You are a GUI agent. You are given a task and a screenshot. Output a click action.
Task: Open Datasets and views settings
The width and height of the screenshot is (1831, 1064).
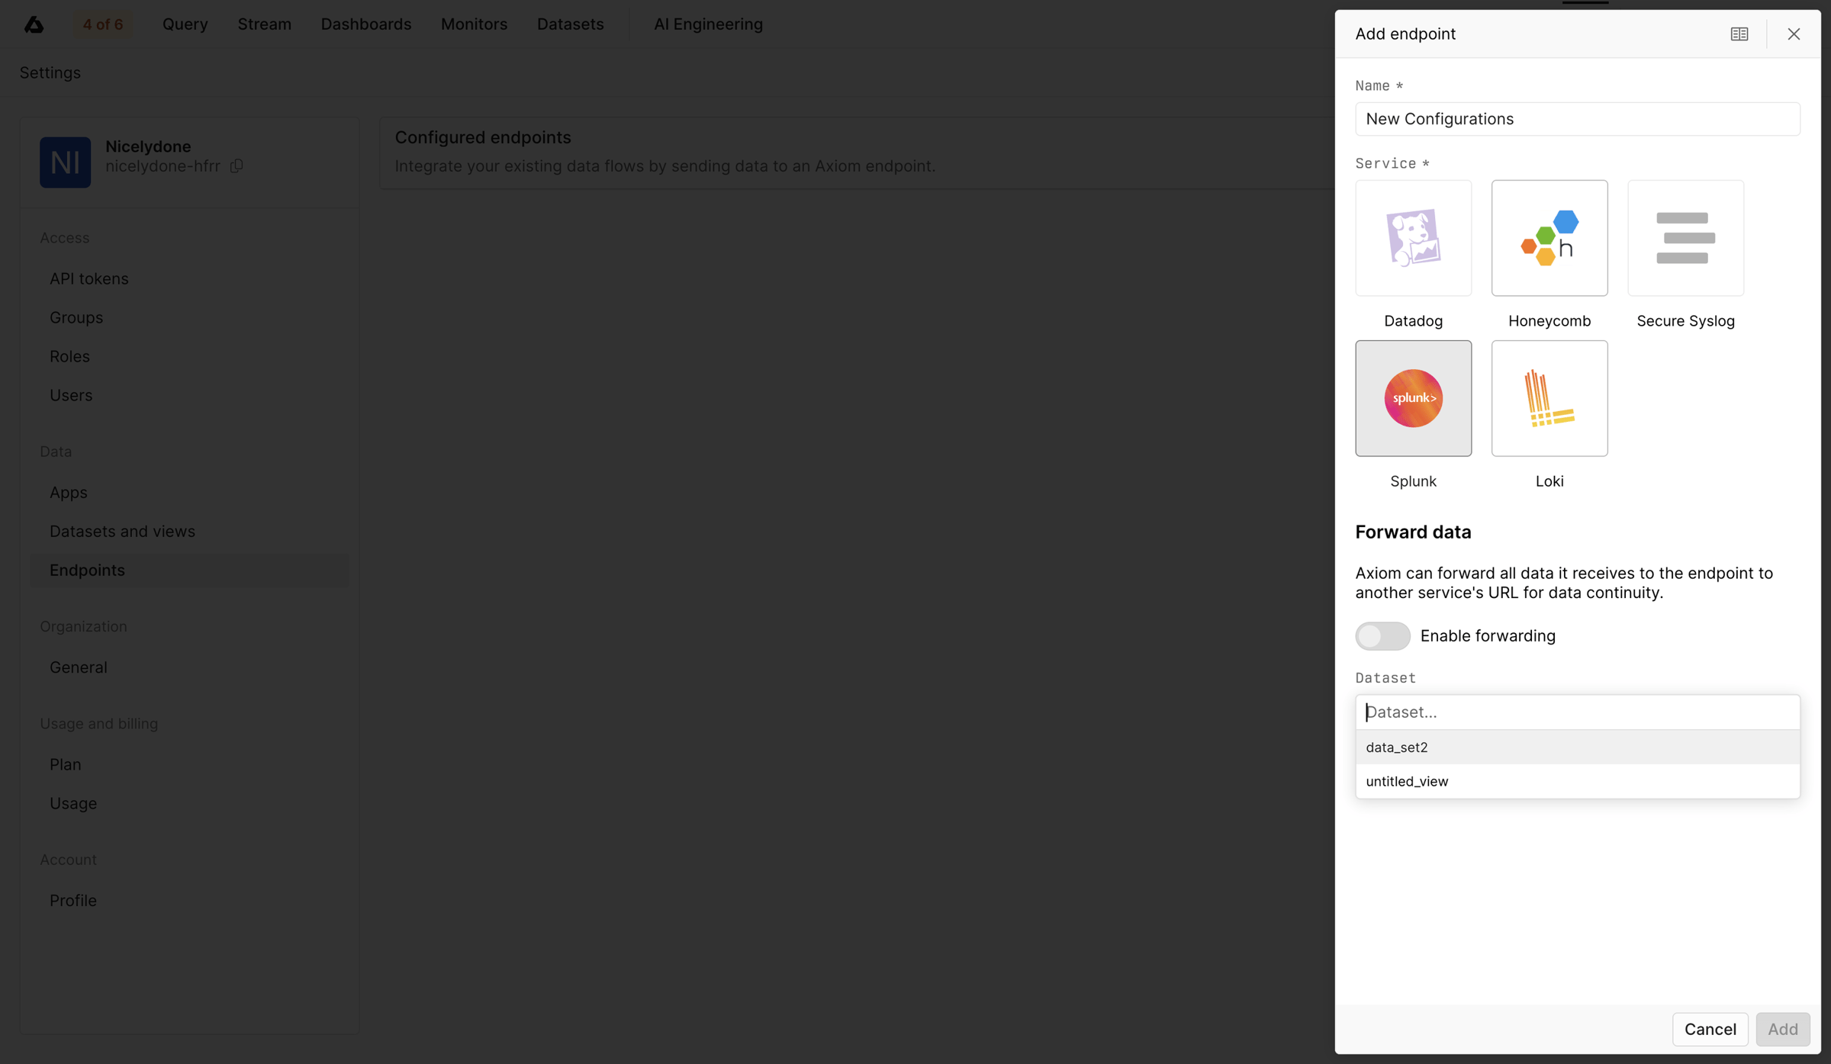tap(122, 531)
